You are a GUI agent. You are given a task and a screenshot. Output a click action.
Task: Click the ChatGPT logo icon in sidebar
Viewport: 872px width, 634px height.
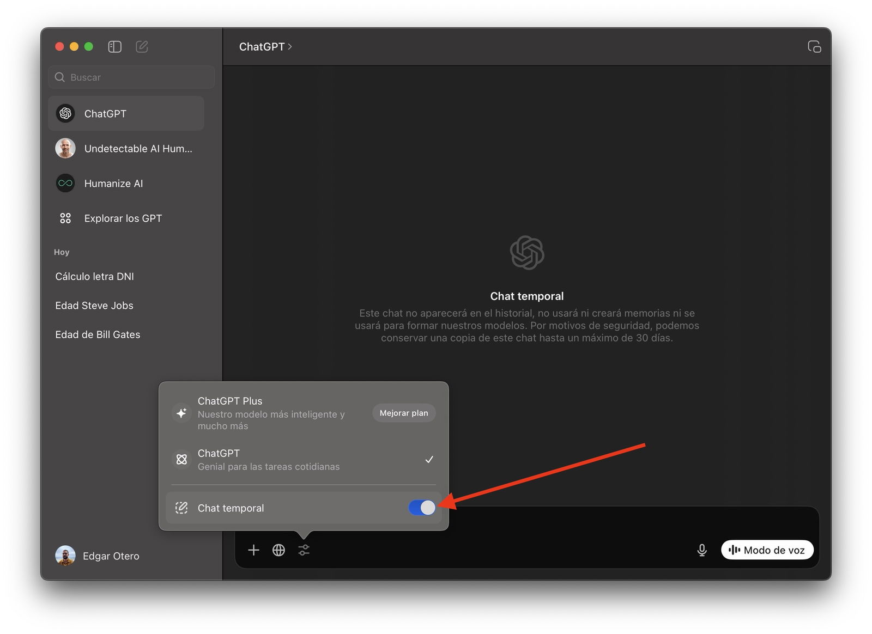pos(65,113)
